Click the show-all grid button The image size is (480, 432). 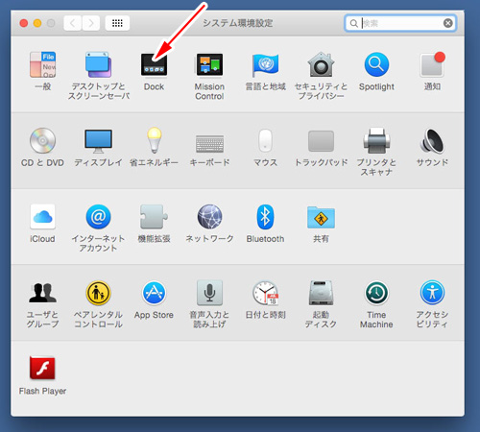117,23
